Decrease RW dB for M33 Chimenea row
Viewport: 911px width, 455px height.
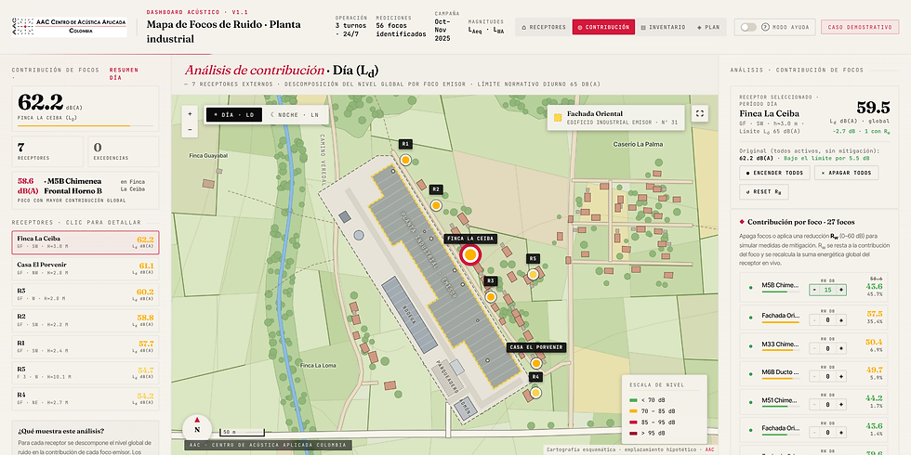pyautogui.click(x=814, y=348)
